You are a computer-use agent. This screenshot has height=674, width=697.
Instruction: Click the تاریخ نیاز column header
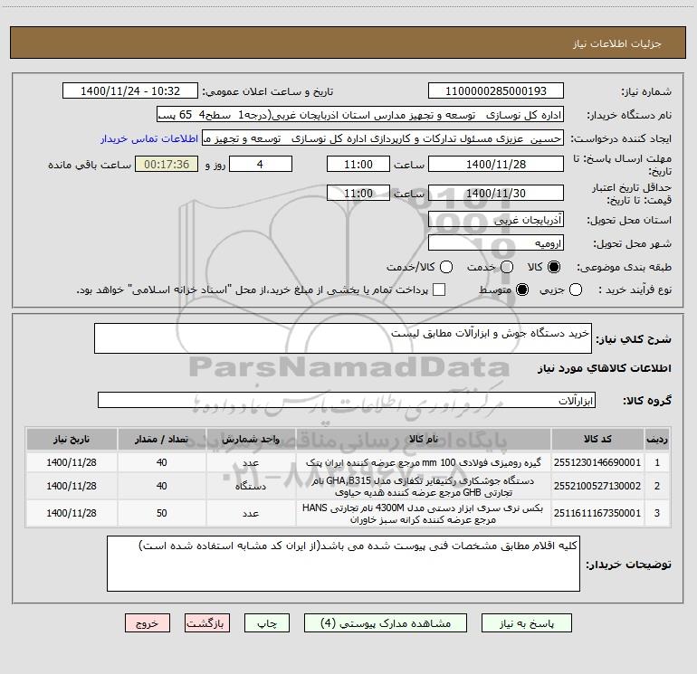tap(72, 439)
